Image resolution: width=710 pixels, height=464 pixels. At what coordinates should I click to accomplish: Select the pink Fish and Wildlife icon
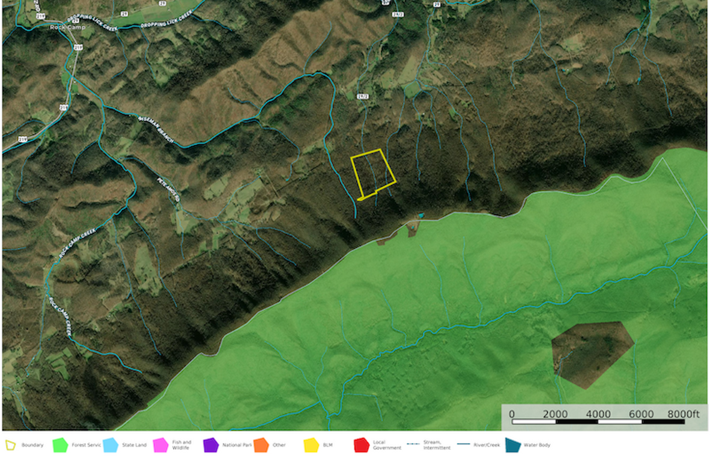(x=160, y=445)
